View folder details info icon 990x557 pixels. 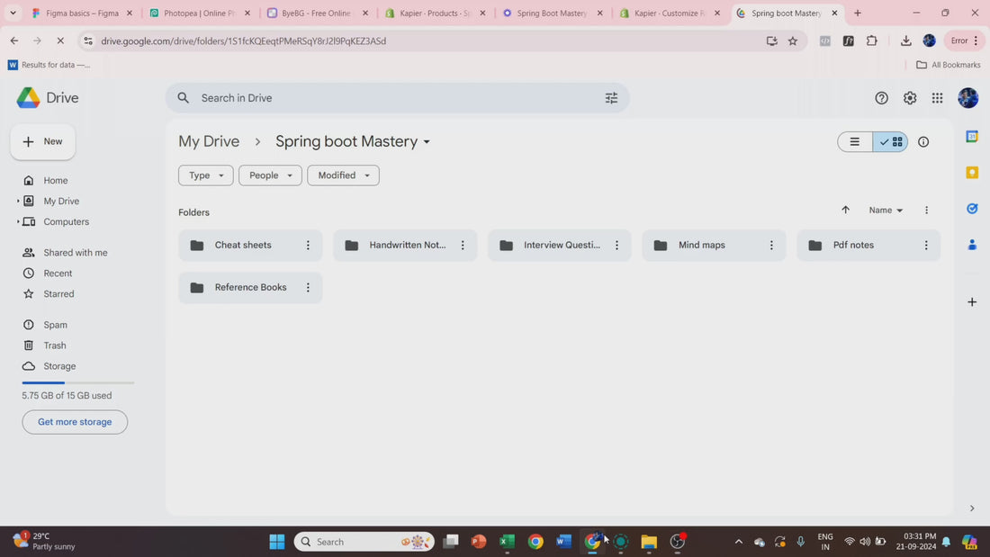[923, 142]
